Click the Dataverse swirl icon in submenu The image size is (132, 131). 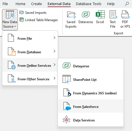(x=67, y=65)
